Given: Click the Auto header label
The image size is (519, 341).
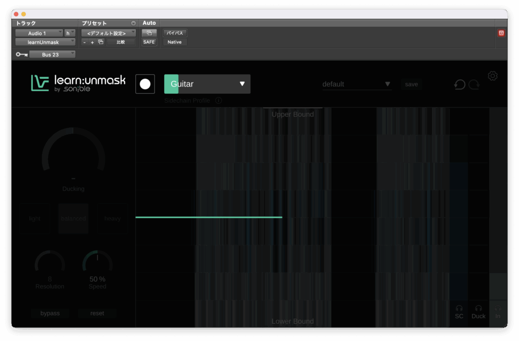Looking at the screenshot, I should (149, 23).
